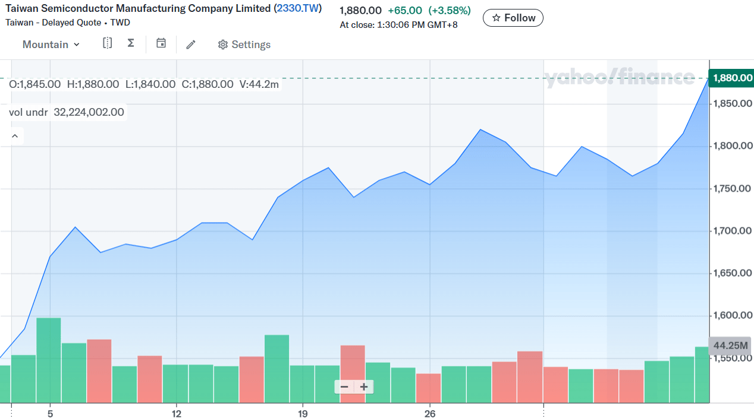
Task: Select the 26 date marker on time axis
Action: click(x=430, y=413)
